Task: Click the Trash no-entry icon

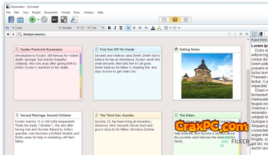Action: tap(44, 20)
